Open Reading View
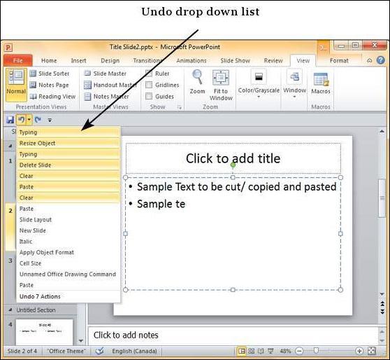390x360 pixels. 52,97
